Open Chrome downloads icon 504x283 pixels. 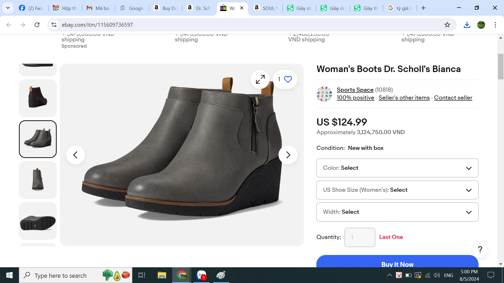pyautogui.click(x=467, y=25)
